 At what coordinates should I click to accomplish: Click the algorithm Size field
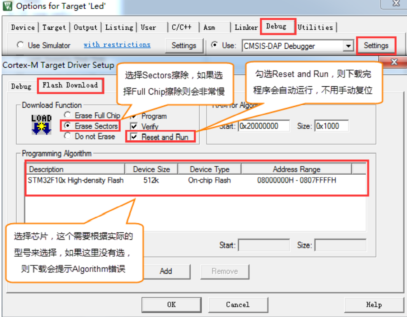click(340, 245)
